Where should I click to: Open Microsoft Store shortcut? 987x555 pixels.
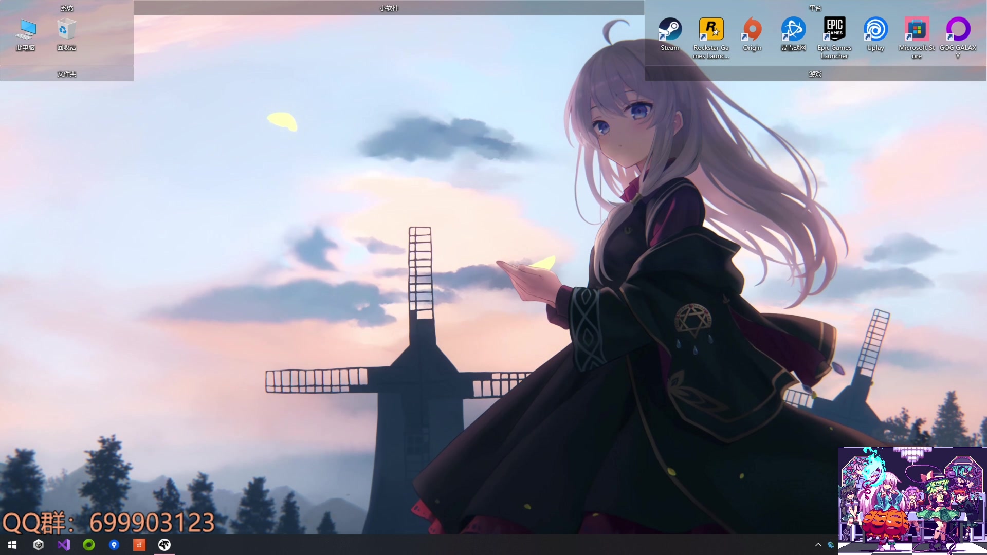(x=917, y=30)
